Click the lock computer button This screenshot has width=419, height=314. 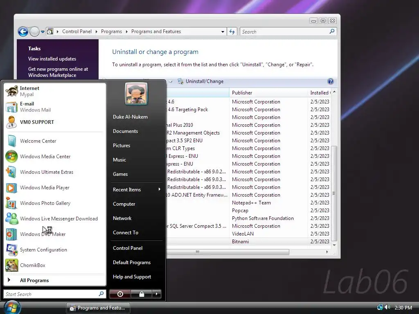tap(141, 294)
